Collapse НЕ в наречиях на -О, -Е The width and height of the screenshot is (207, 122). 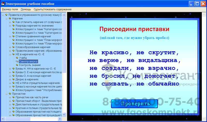(x=10, y=54)
